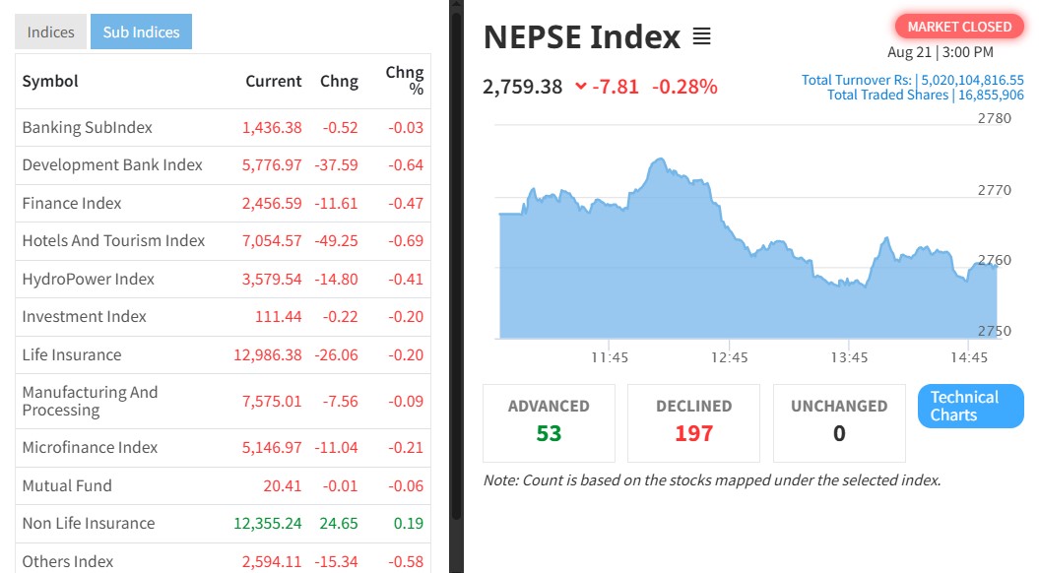Image resolution: width=1039 pixels, height=573 pixels.
Task: Click the Advanced stocks count box
Action: [x=549, y=422]
